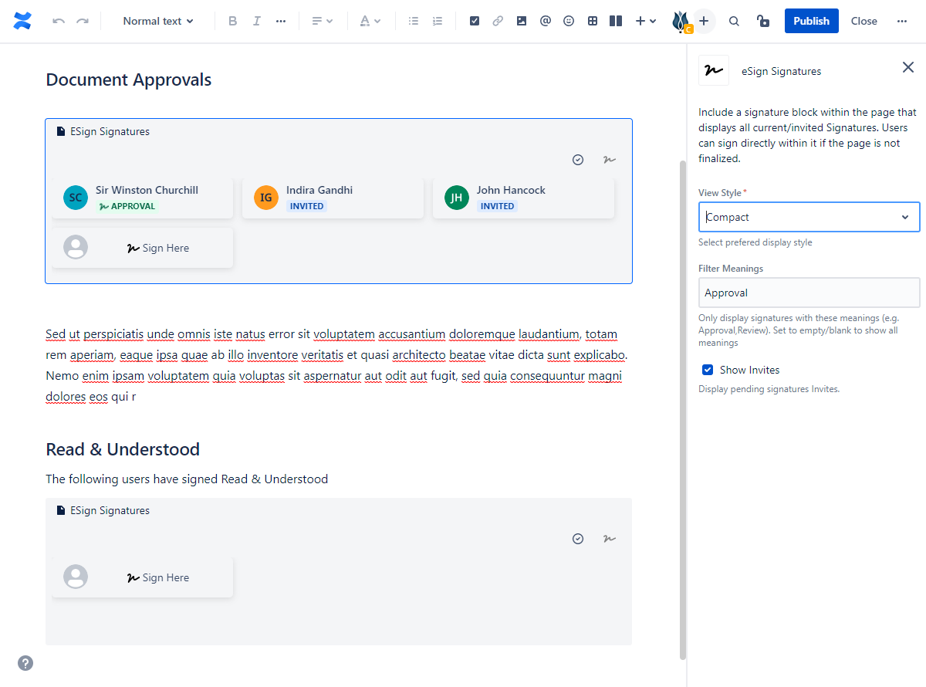
Task: Click the Filter Meanings input field
Action: (809, 293)
